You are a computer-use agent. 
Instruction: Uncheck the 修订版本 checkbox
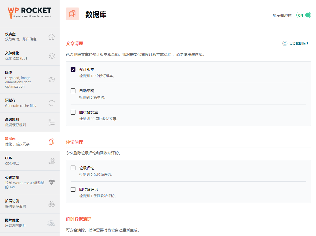click(x=73, y=69)
